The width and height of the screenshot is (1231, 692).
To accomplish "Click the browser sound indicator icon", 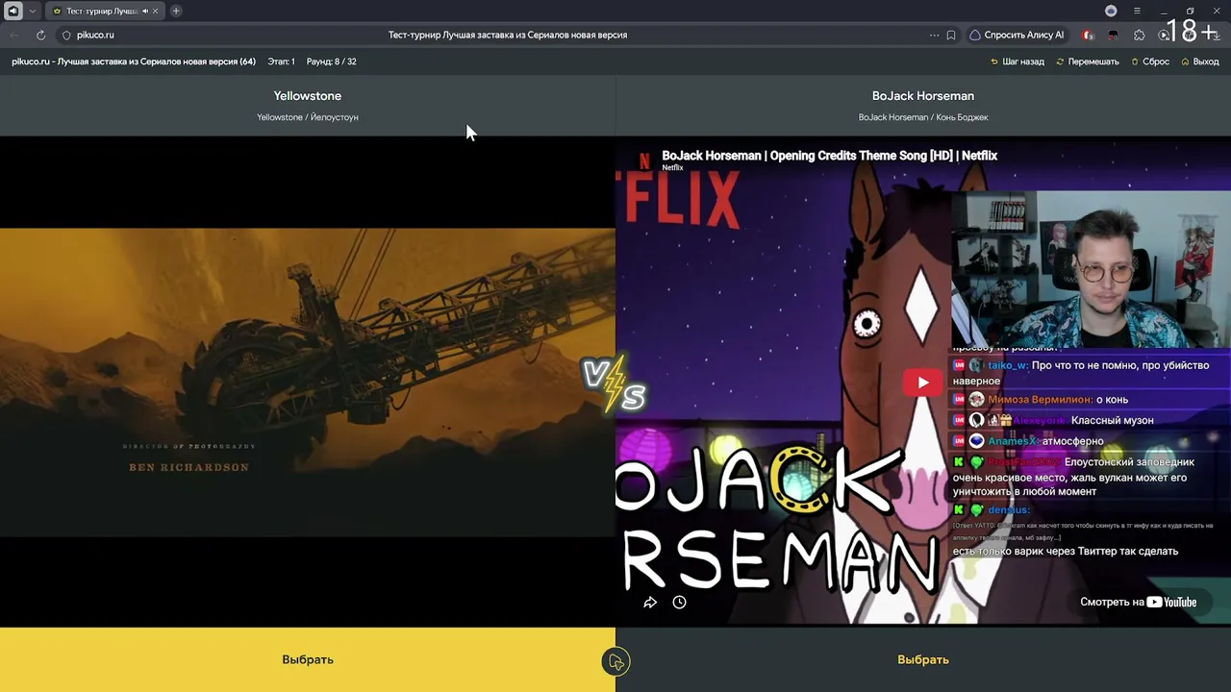I will tap(13, 11).
